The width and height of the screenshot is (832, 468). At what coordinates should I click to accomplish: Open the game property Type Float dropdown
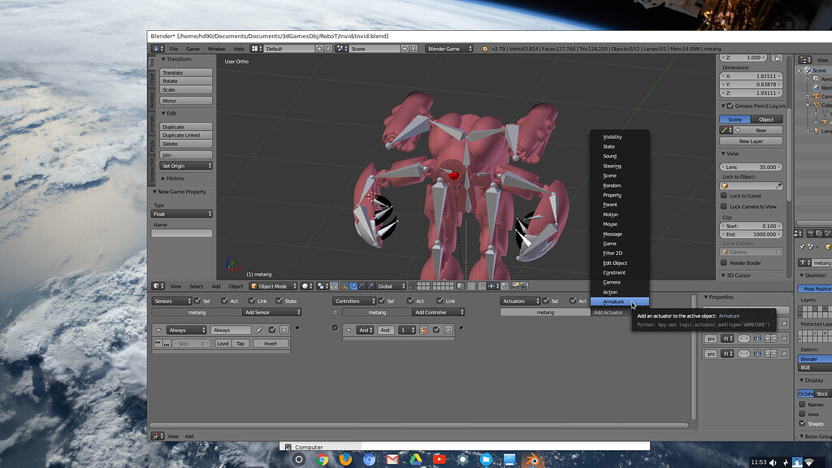[x=181, y=214]
